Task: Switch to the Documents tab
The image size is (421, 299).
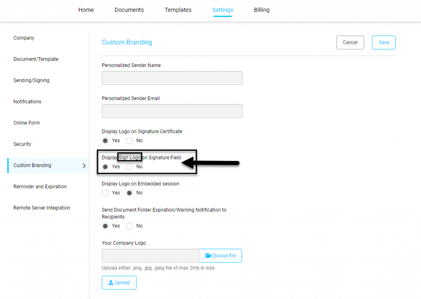Action: point(129,10)
